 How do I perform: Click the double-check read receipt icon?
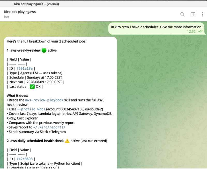tap(200, 31)
